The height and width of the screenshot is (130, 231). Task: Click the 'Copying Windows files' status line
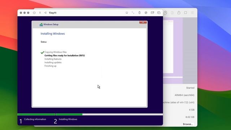tap(56, 52)
